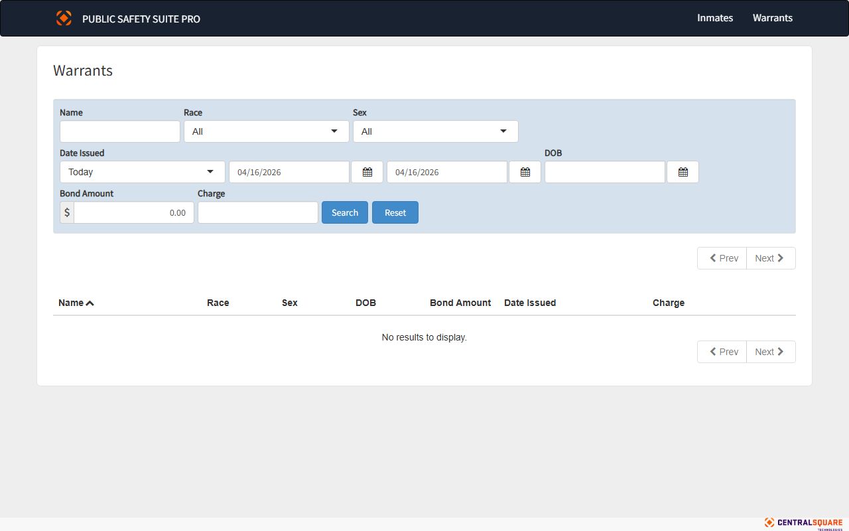Click into the Bond Amount field
This screenshot has height=531, width=849.
click(133, 212)
